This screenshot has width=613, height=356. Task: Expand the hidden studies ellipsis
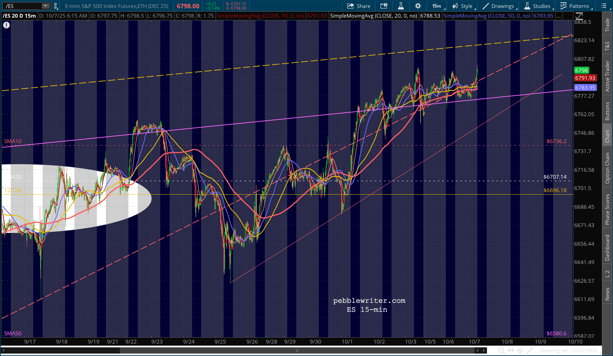[x=559, y=16]
